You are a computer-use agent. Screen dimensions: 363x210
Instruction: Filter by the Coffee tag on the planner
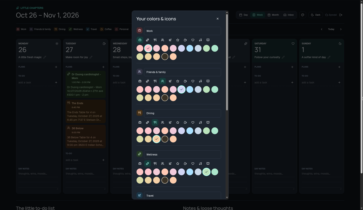pyautogui.click(x=106, y=29)
